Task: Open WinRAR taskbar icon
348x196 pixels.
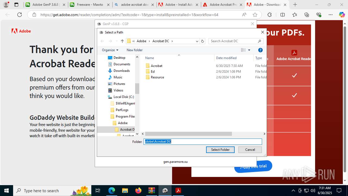Action: pyautogui.click(x=151, y=190)
